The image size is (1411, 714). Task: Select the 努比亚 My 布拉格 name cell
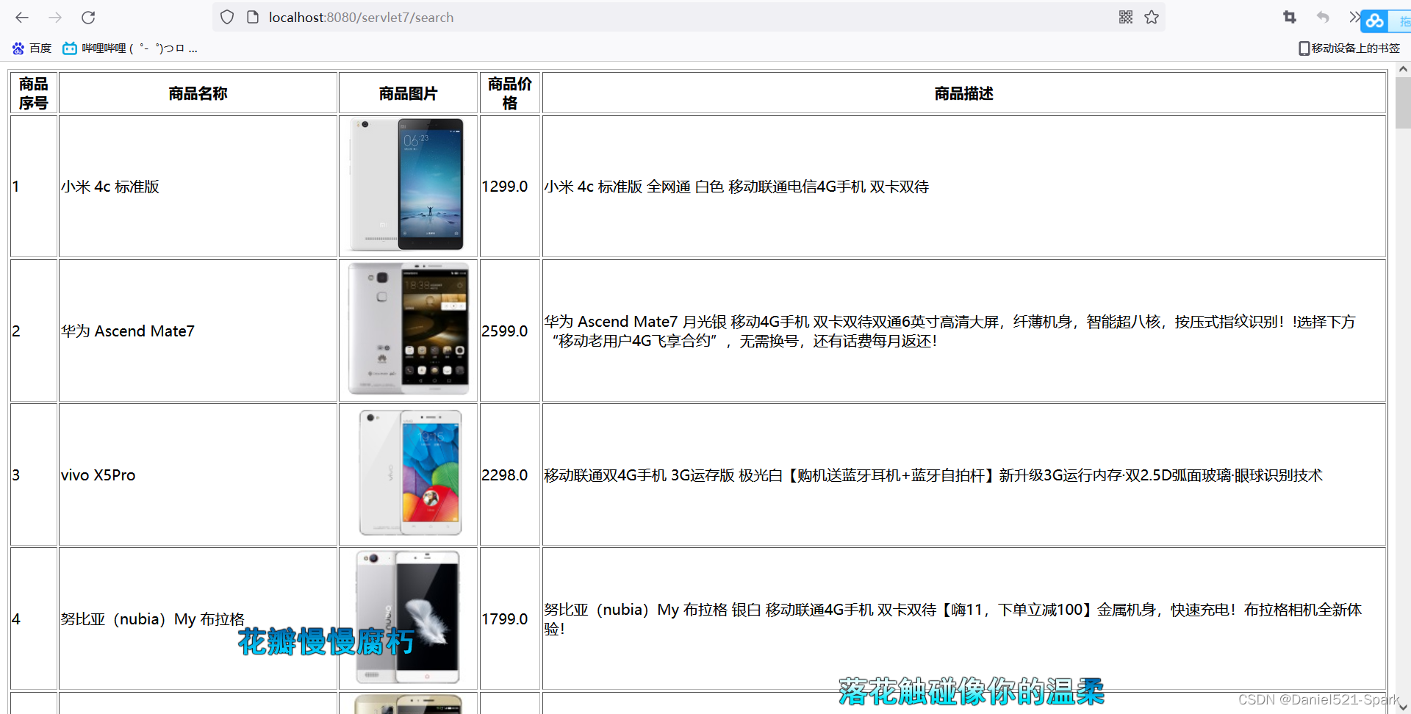[x=198, y=619]
